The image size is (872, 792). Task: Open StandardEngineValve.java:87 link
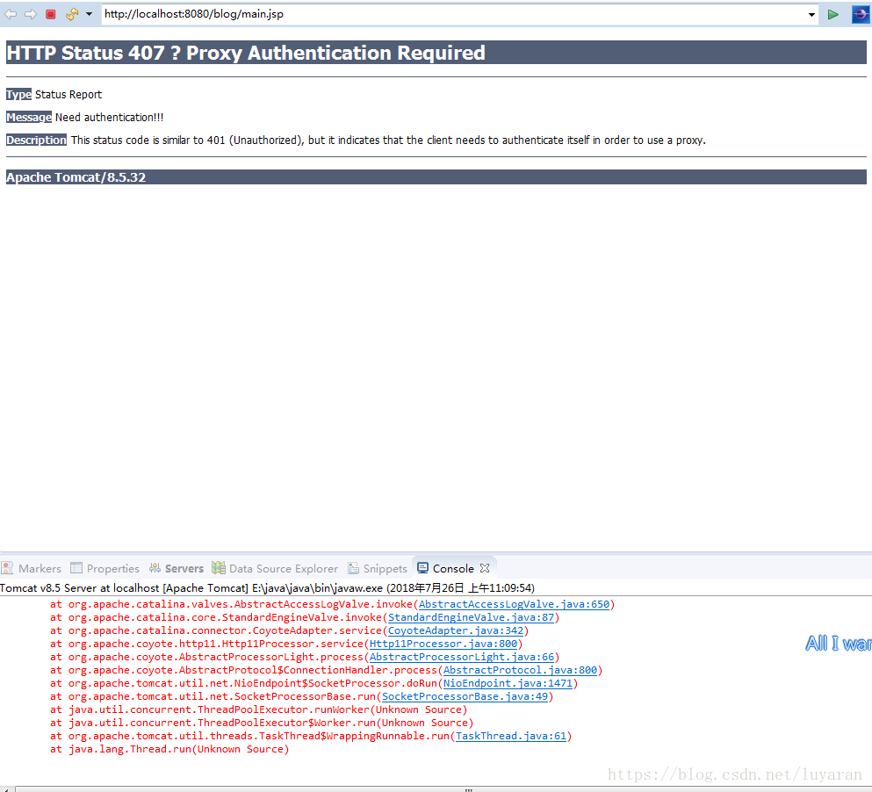coord(471,617)
